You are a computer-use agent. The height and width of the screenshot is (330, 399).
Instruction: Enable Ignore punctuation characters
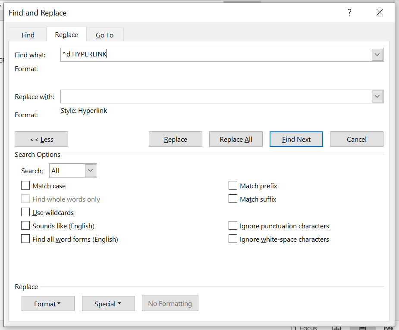(233, 226)
